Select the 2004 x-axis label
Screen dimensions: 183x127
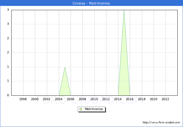[x=59, y=99]
